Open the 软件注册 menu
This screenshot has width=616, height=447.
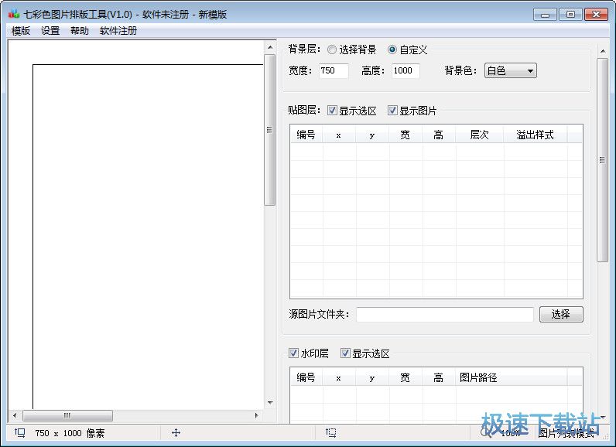pos(118,31)
